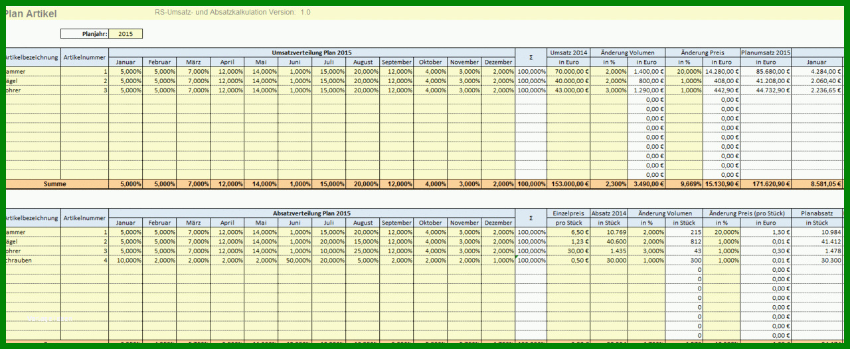Click the Summe percentage 2,300%
Viewport: 850px width, 349px height.
(x=609, y=183)
